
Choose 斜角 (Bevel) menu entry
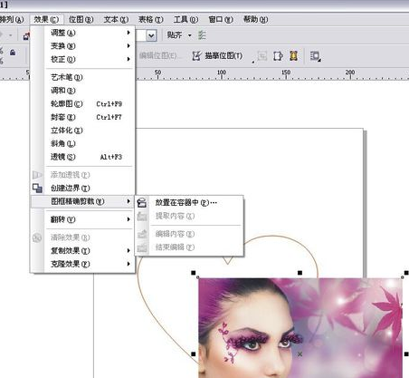[82, 144]
